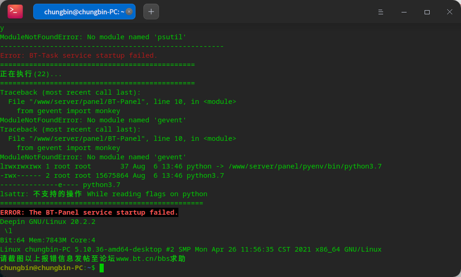Screen dimensions: 461x277
Task: Click the maximize window icon
Action: point(427,12)
